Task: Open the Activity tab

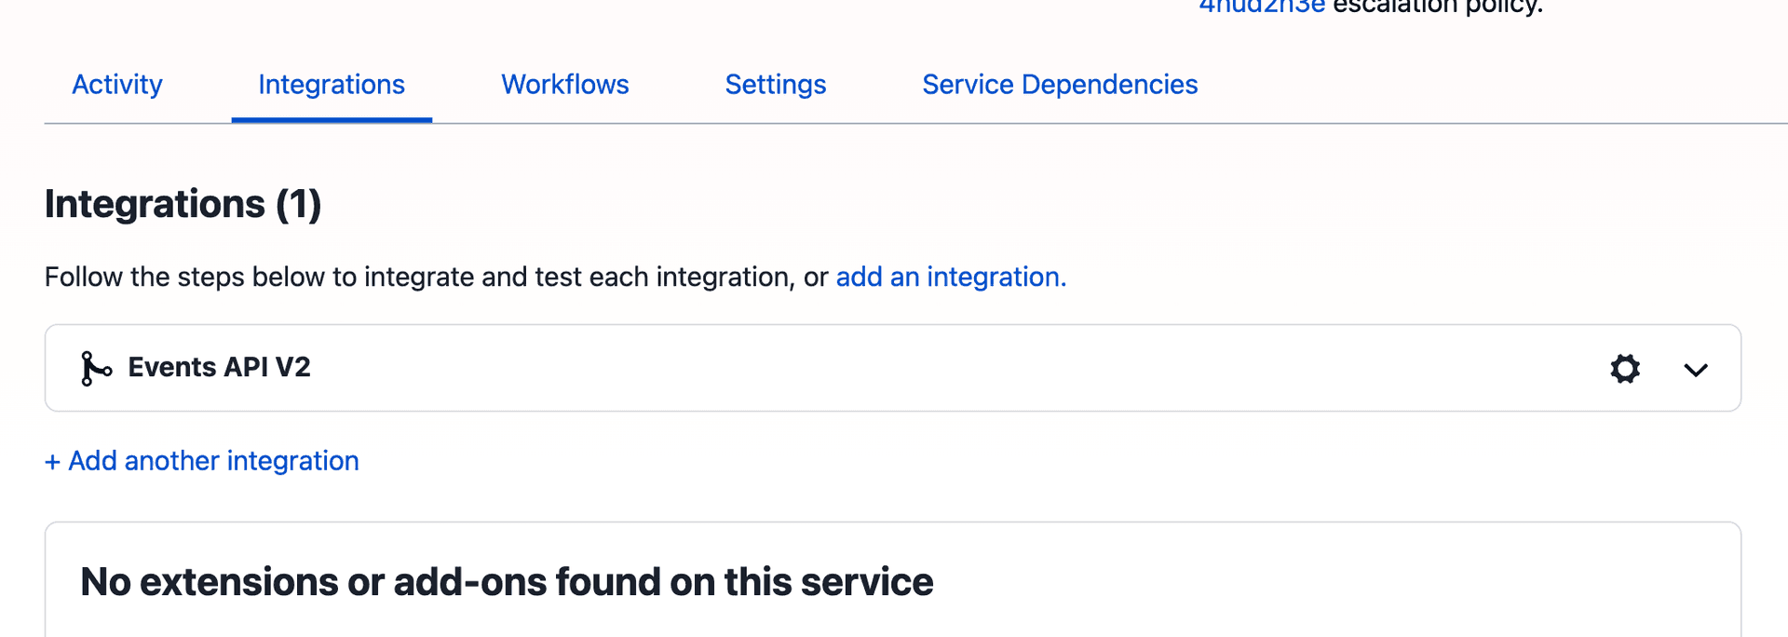Action: pos(117,85)
